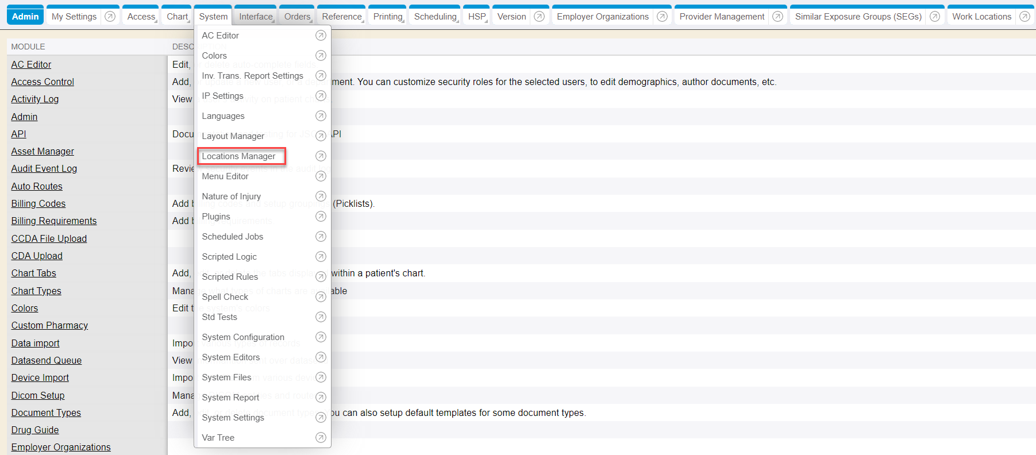The width and height of the screenshot is (1036, 455).
Task: Expand the Chart dropdown menu
Action: click(x=178, y=17)
